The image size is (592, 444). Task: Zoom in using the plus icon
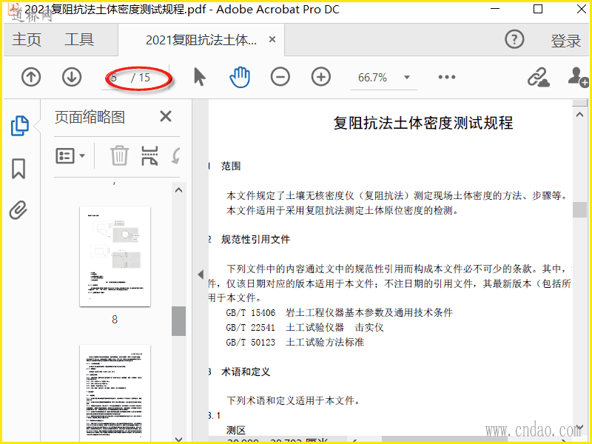321,77
